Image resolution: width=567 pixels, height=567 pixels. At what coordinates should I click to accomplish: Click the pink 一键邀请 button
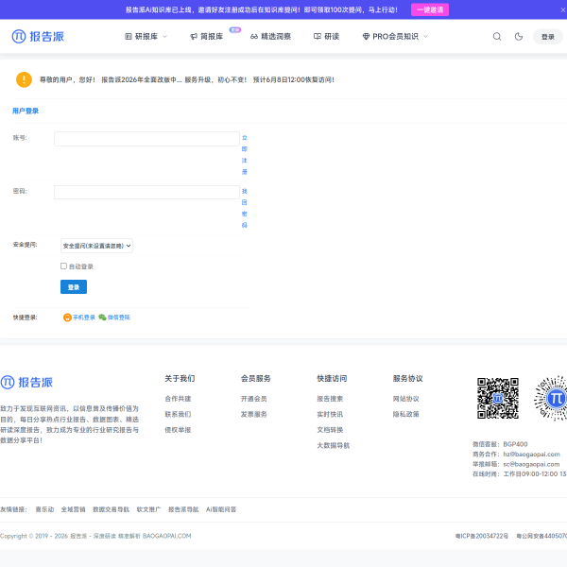point(430,9)
